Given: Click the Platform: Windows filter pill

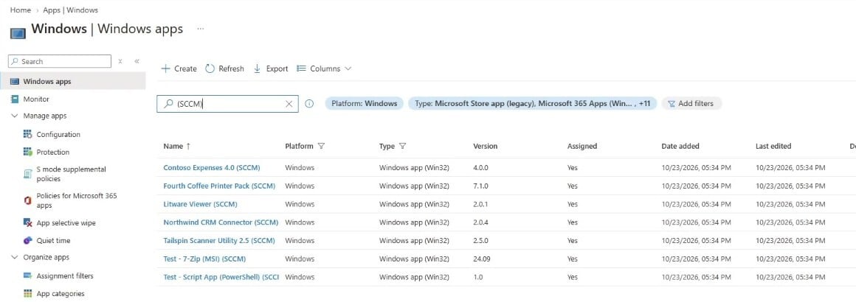Looking at the screenshot, I should (x=364, y=104).
